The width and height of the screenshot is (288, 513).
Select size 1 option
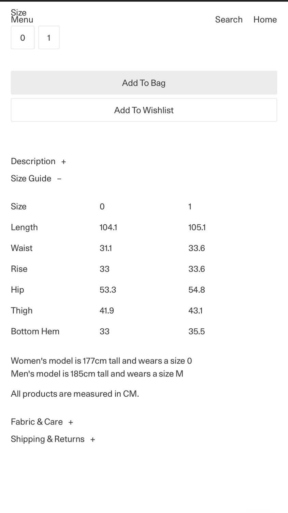(x=49, y=38)
